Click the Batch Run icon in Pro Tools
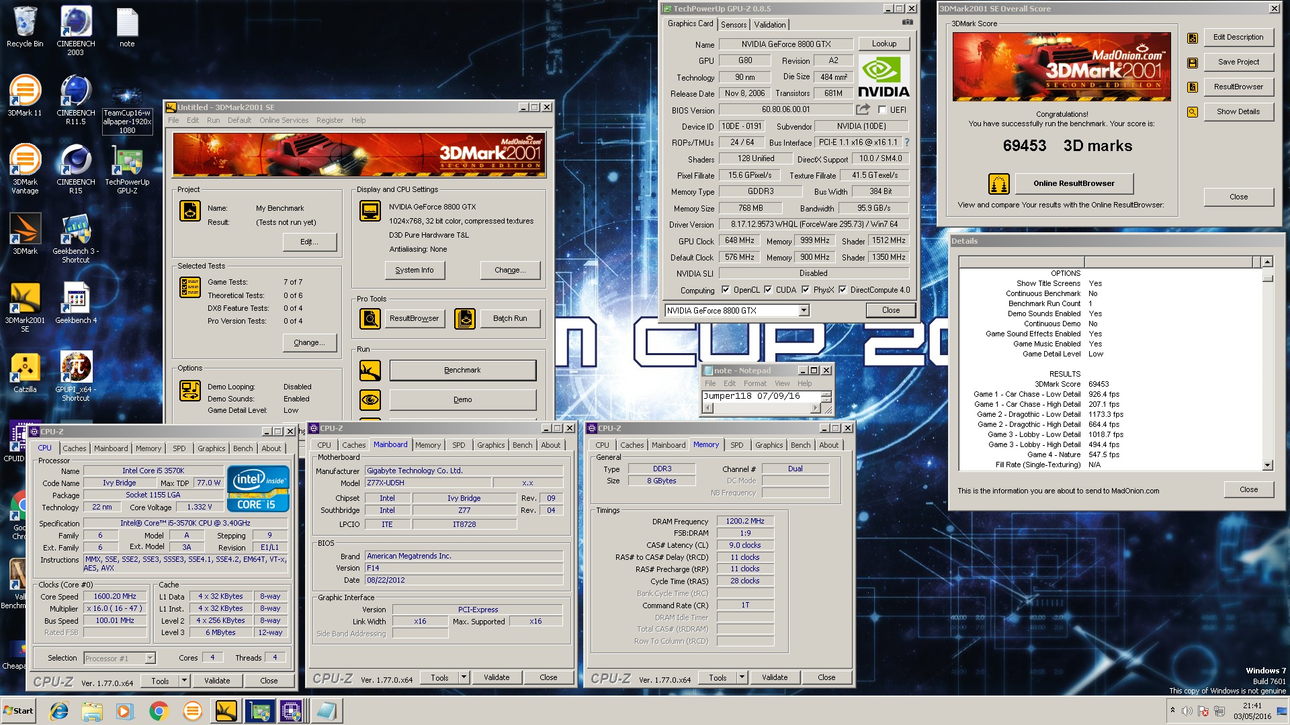 point(465,318)
